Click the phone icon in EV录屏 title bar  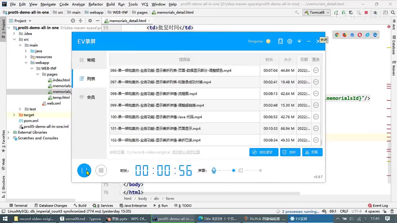click(x=280, y=41)
